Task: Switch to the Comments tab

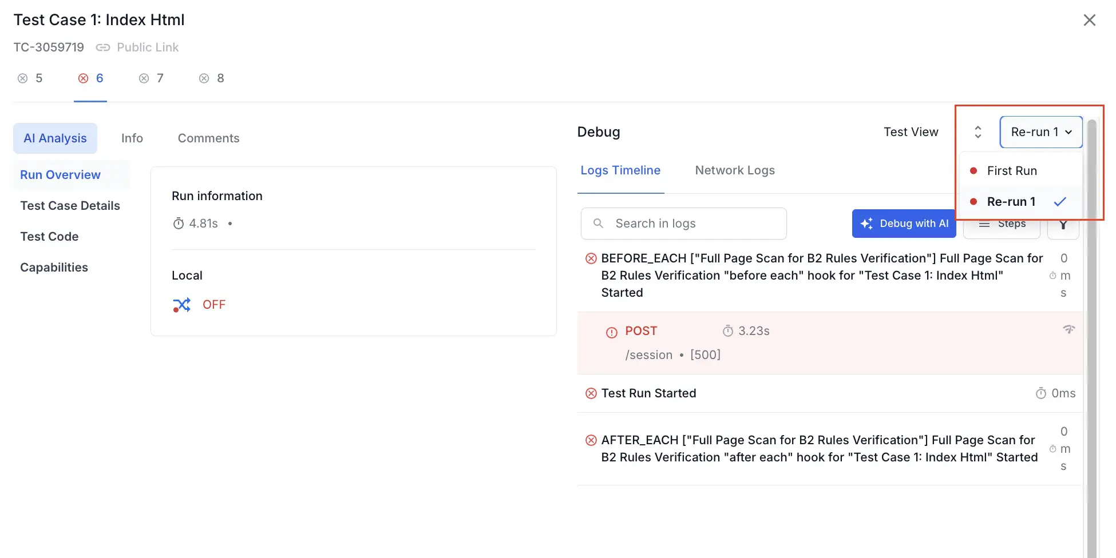Action: 208,138
